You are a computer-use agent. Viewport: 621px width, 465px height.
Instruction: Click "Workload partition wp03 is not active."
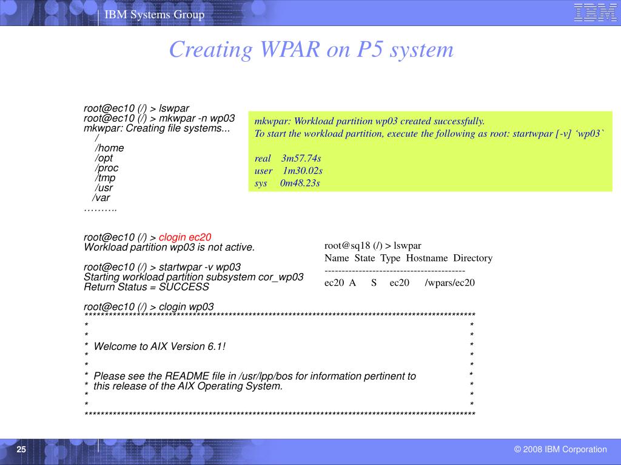169,247
